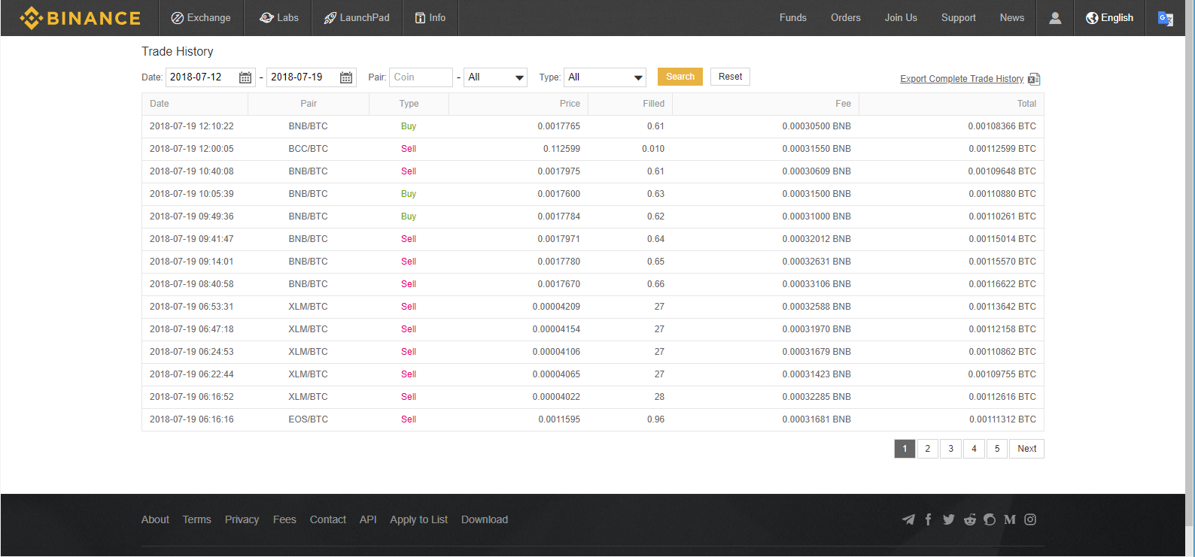Open the Download footer link

(x=485, y=519)
